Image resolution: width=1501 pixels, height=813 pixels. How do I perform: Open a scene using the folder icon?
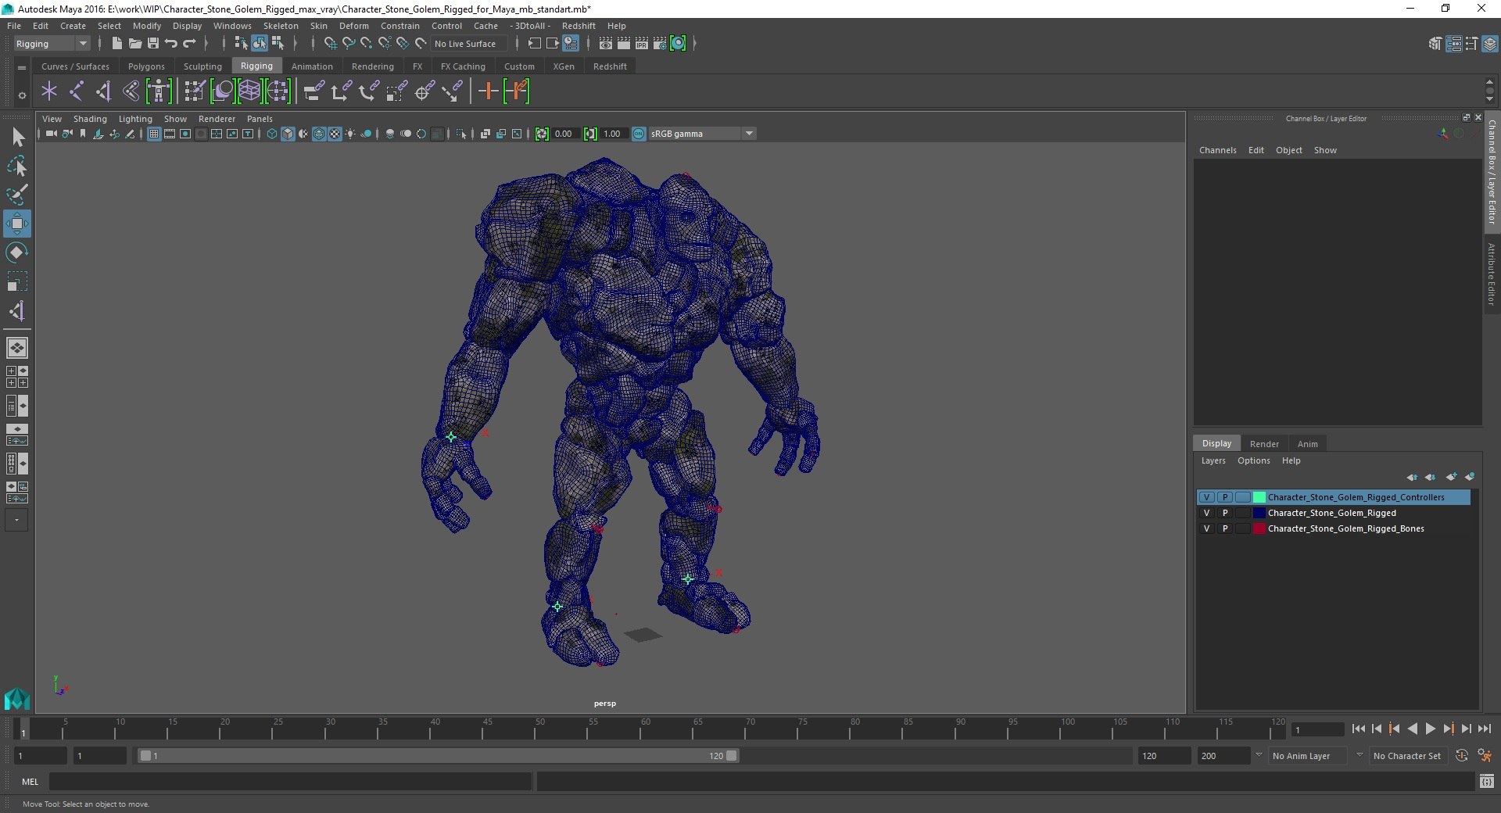pyautogui.click(x=134, y=44)
